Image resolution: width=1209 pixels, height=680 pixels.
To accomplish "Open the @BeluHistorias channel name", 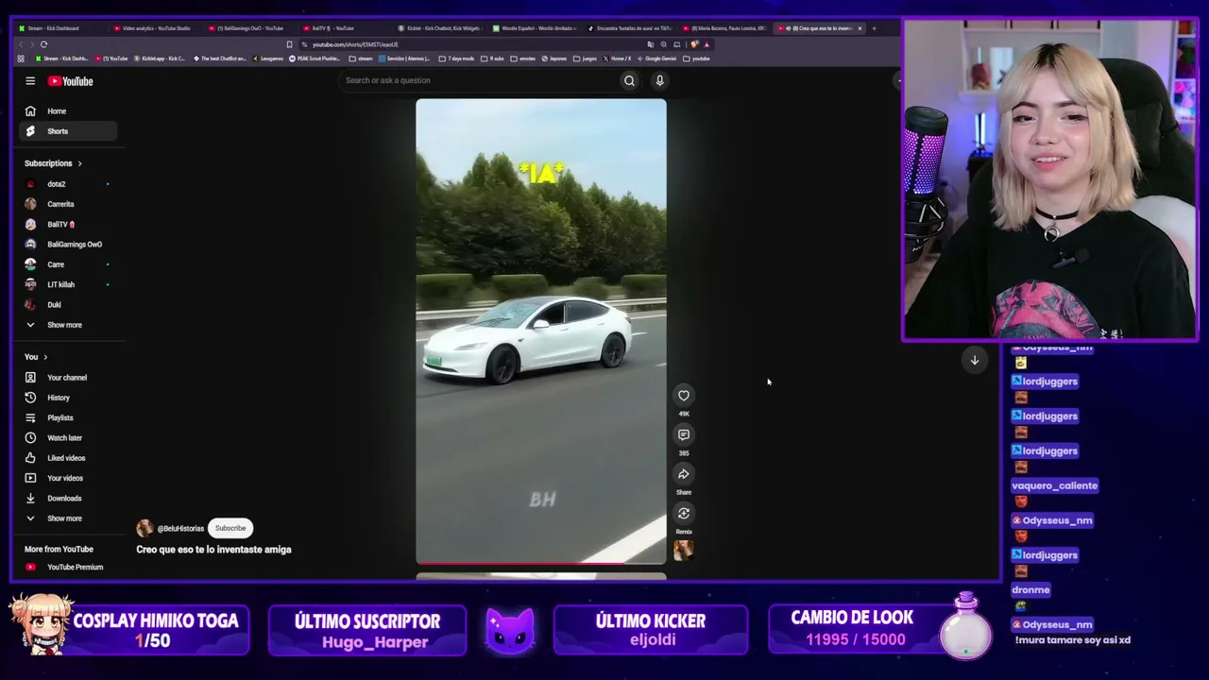I will pyautogui.click(x=180, y=529).
